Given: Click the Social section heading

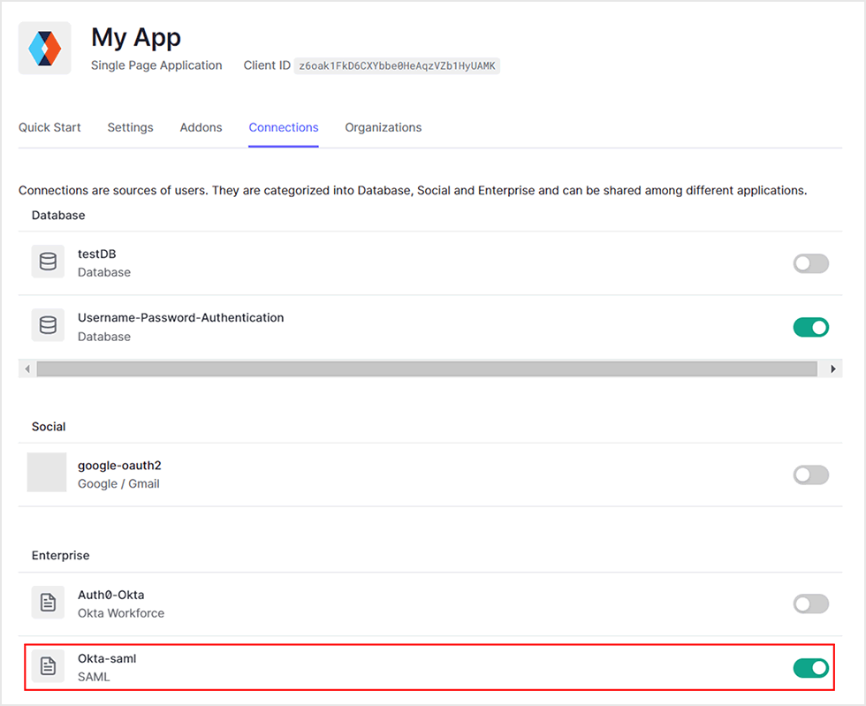Looking at the screenshot, I should pyautogui.click(x=49, y=427).
